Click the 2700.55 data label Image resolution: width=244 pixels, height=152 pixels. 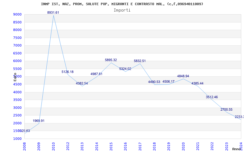pos(226,109)
